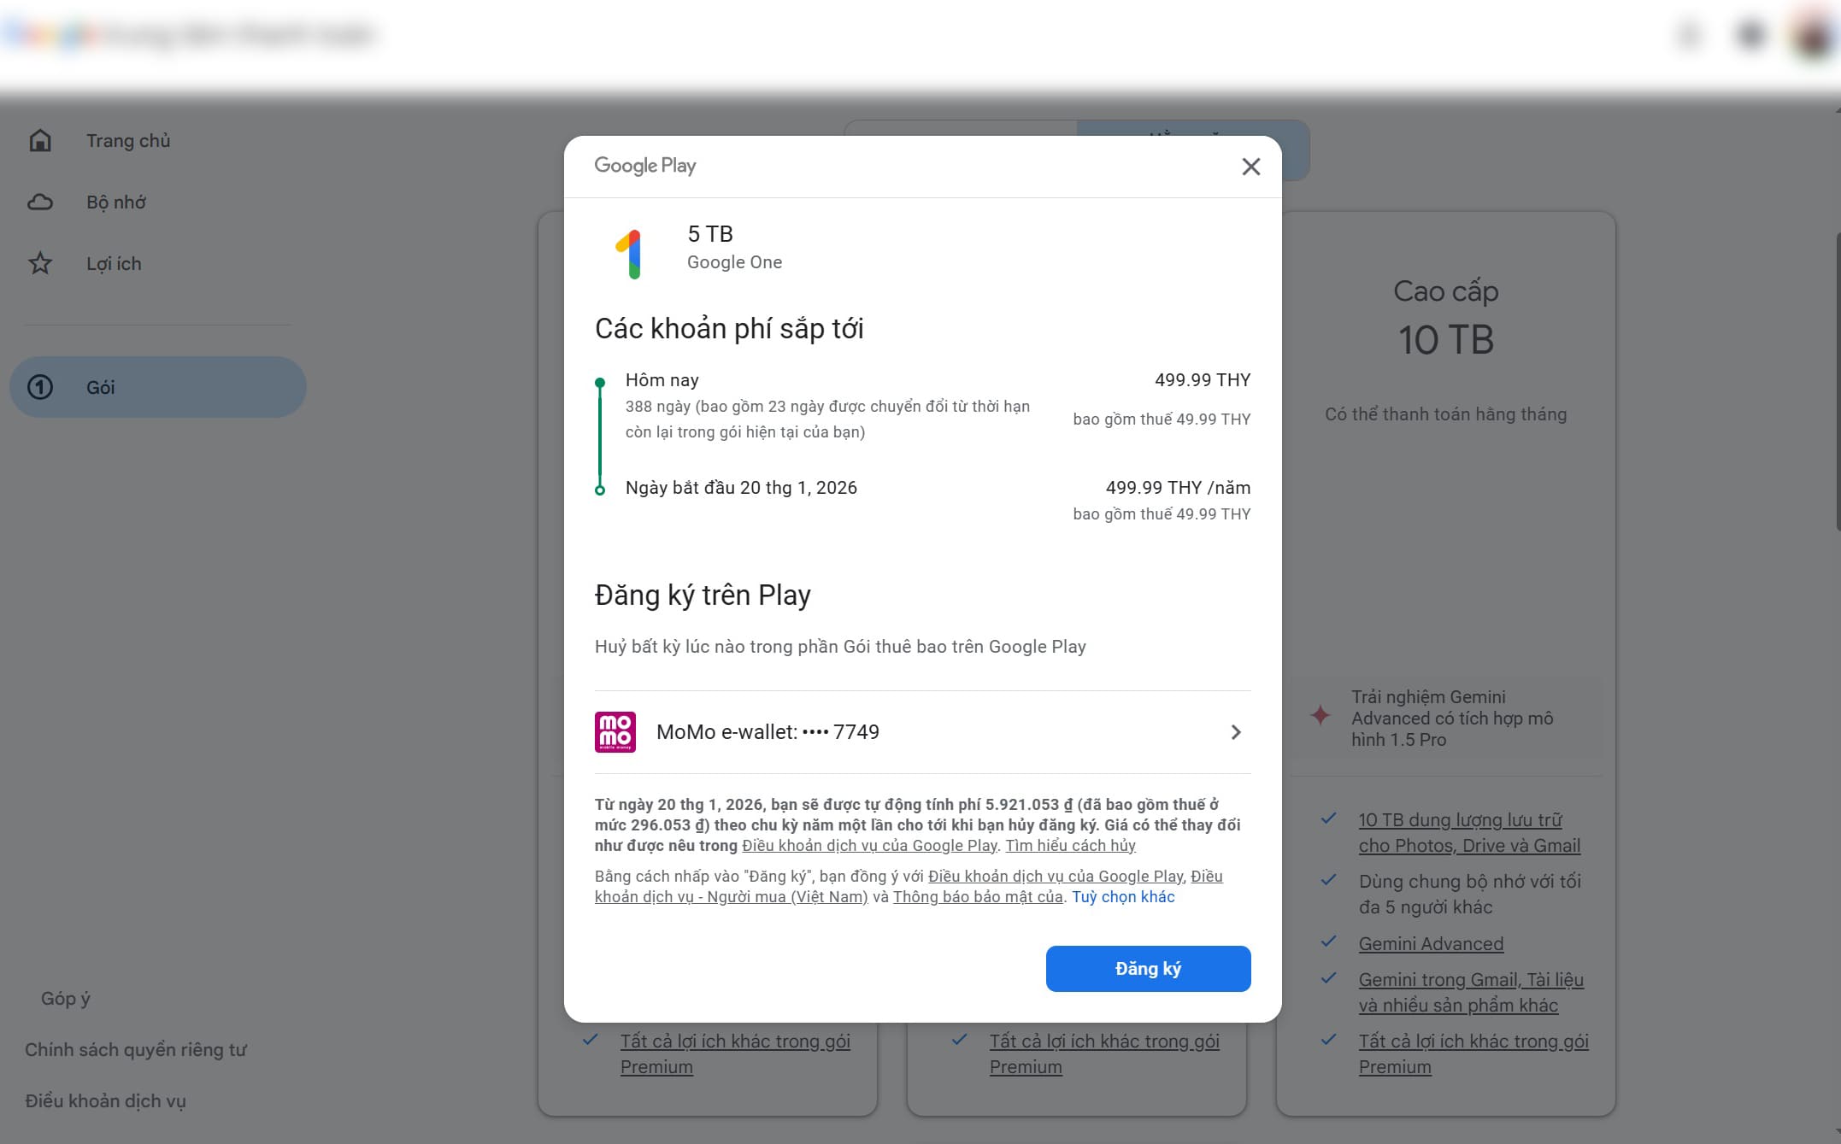
Task: Click the Đăng ký subscribe button
Action: click(1148, 969)
